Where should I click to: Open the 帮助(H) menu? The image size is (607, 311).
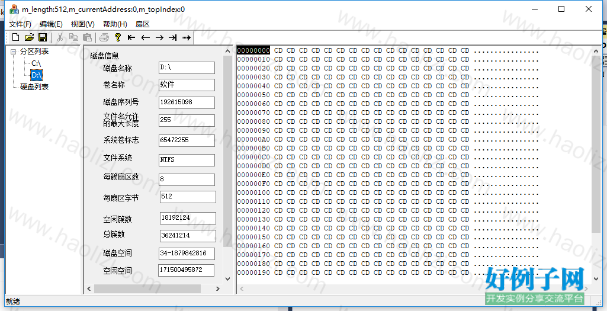coord(115,24)
